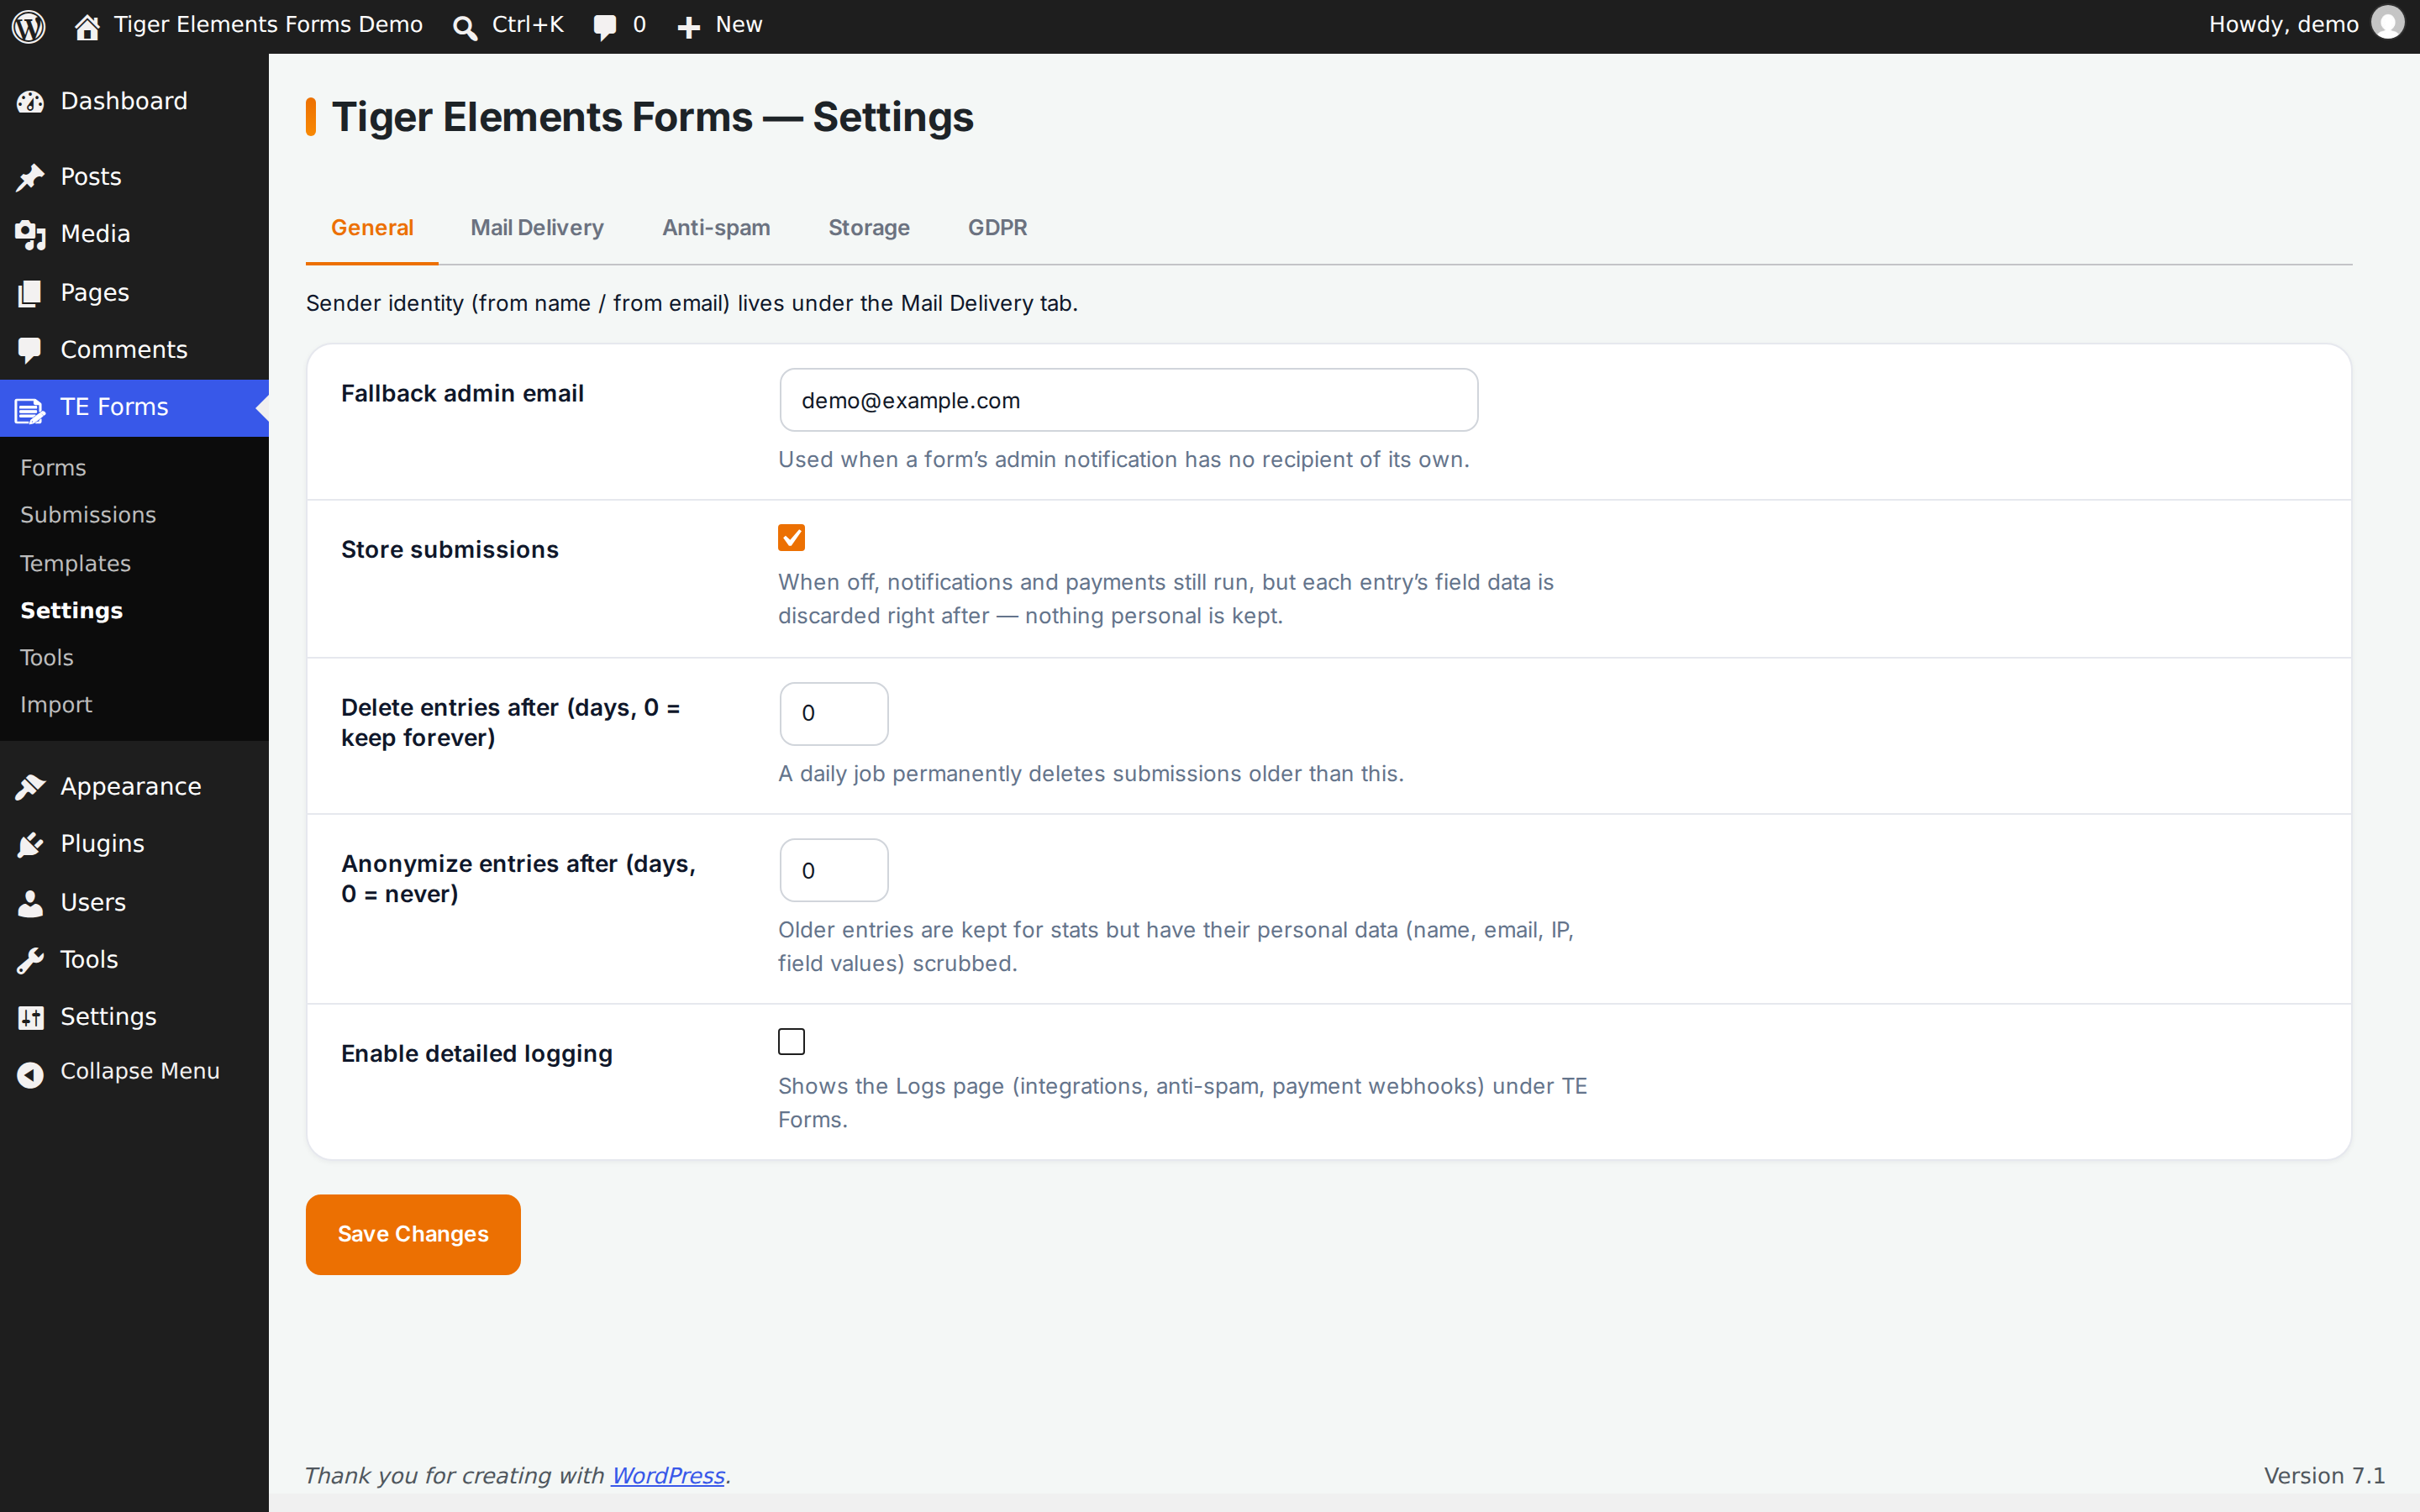Open the GDPR tab
2420x1512 pixels.
pyautogui.click(x=997, y=228)
